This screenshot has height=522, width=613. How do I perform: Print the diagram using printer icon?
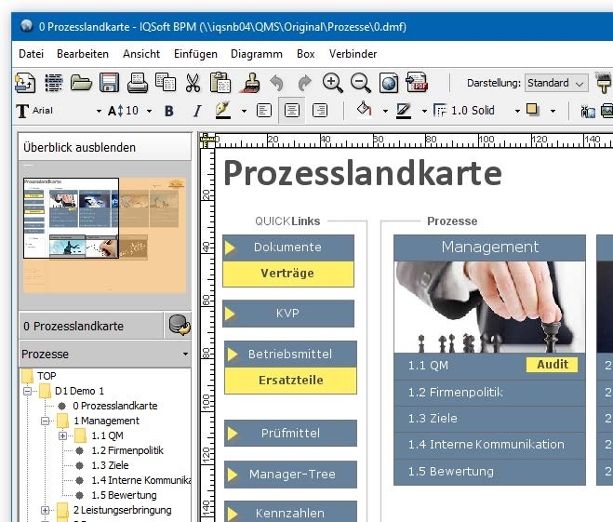138,83
